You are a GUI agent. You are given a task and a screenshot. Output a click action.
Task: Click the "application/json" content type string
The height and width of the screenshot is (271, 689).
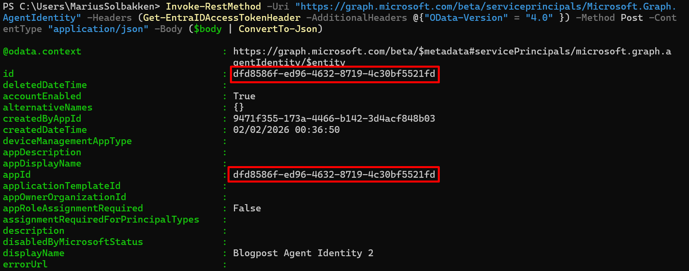coord(98,29)
